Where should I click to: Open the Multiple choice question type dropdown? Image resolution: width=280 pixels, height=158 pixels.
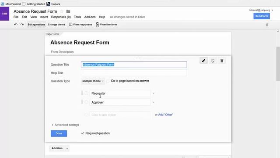[93, 81]
